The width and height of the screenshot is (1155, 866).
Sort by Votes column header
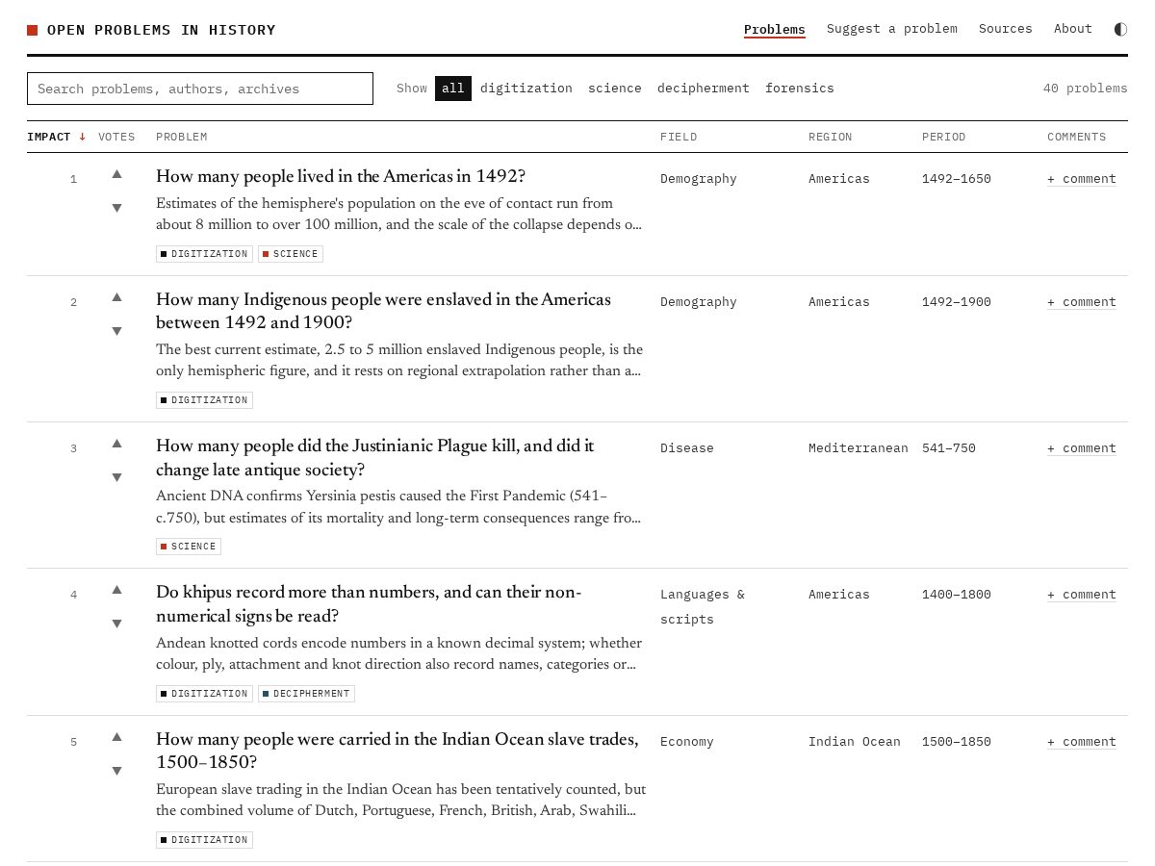116,137
